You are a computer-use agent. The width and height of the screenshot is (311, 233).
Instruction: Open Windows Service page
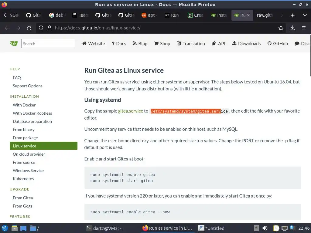pos(28,171)
